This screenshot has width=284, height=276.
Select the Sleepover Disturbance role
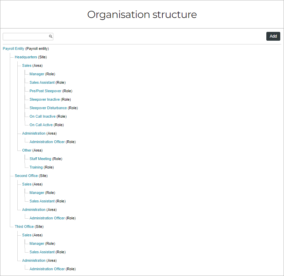point(48,108)
